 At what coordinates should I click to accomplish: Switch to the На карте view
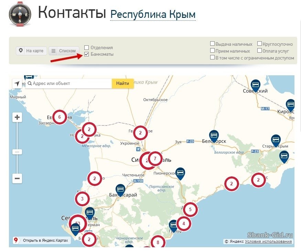[31, 51]
